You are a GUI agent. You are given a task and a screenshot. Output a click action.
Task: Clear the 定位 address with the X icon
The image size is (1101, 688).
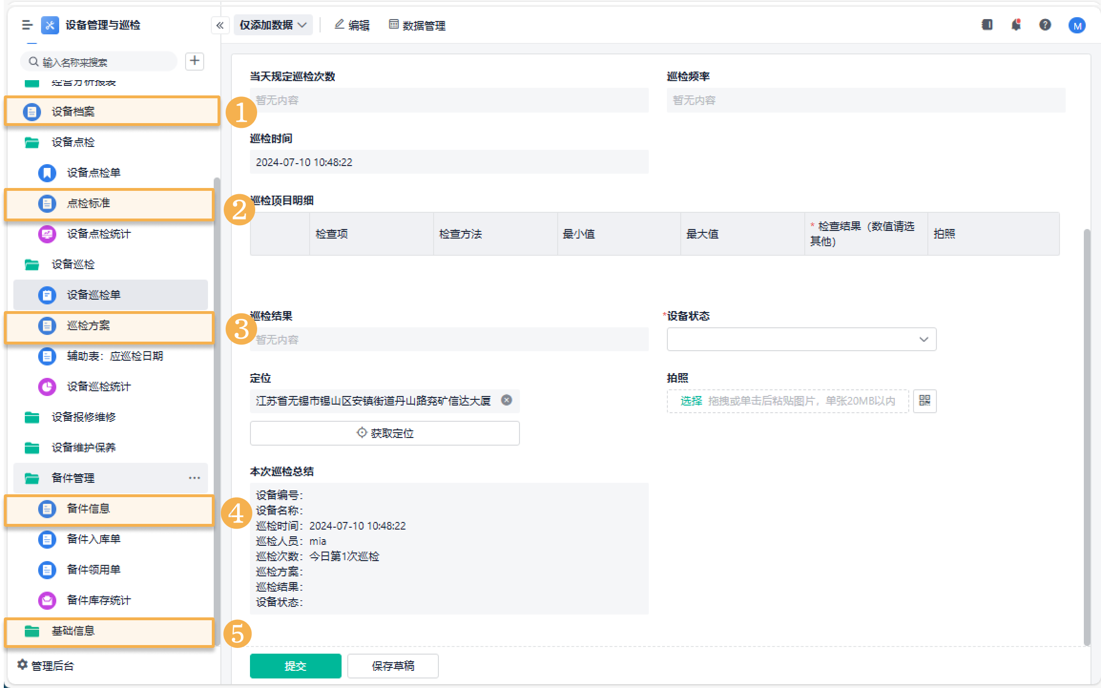coord(507,400)
